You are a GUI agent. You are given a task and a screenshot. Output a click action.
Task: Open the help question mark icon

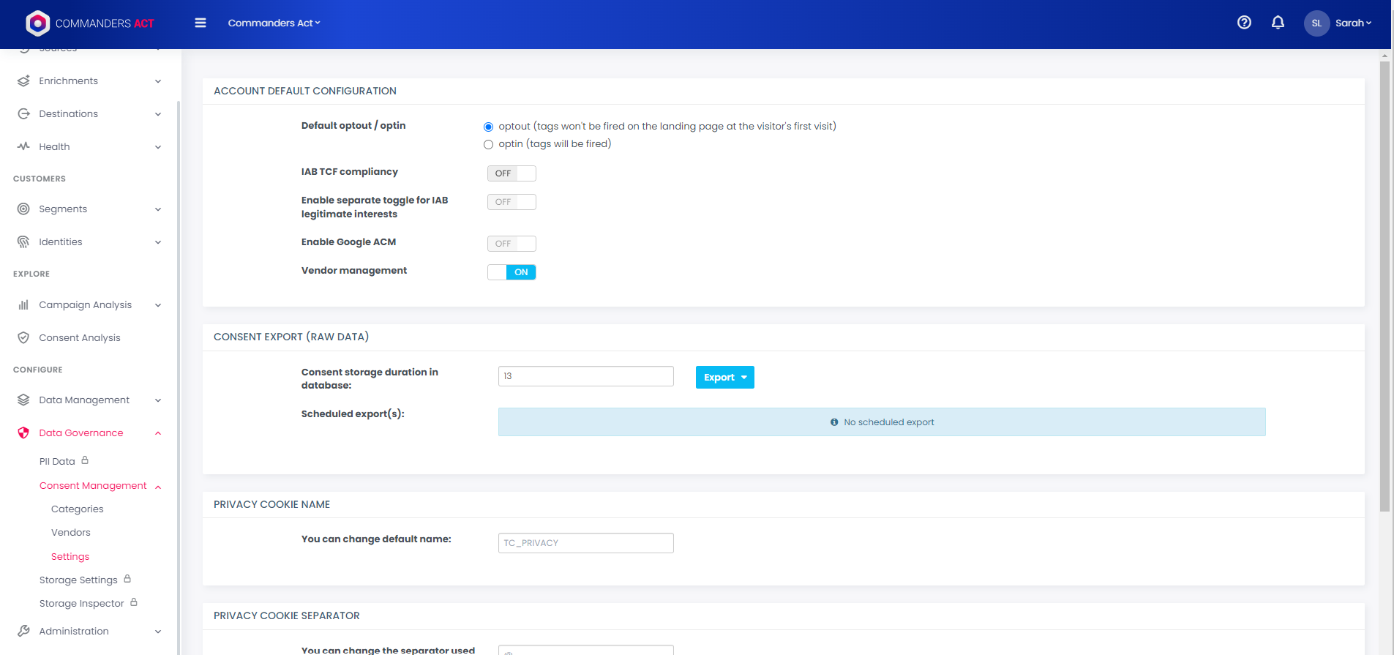point(1244,23)
